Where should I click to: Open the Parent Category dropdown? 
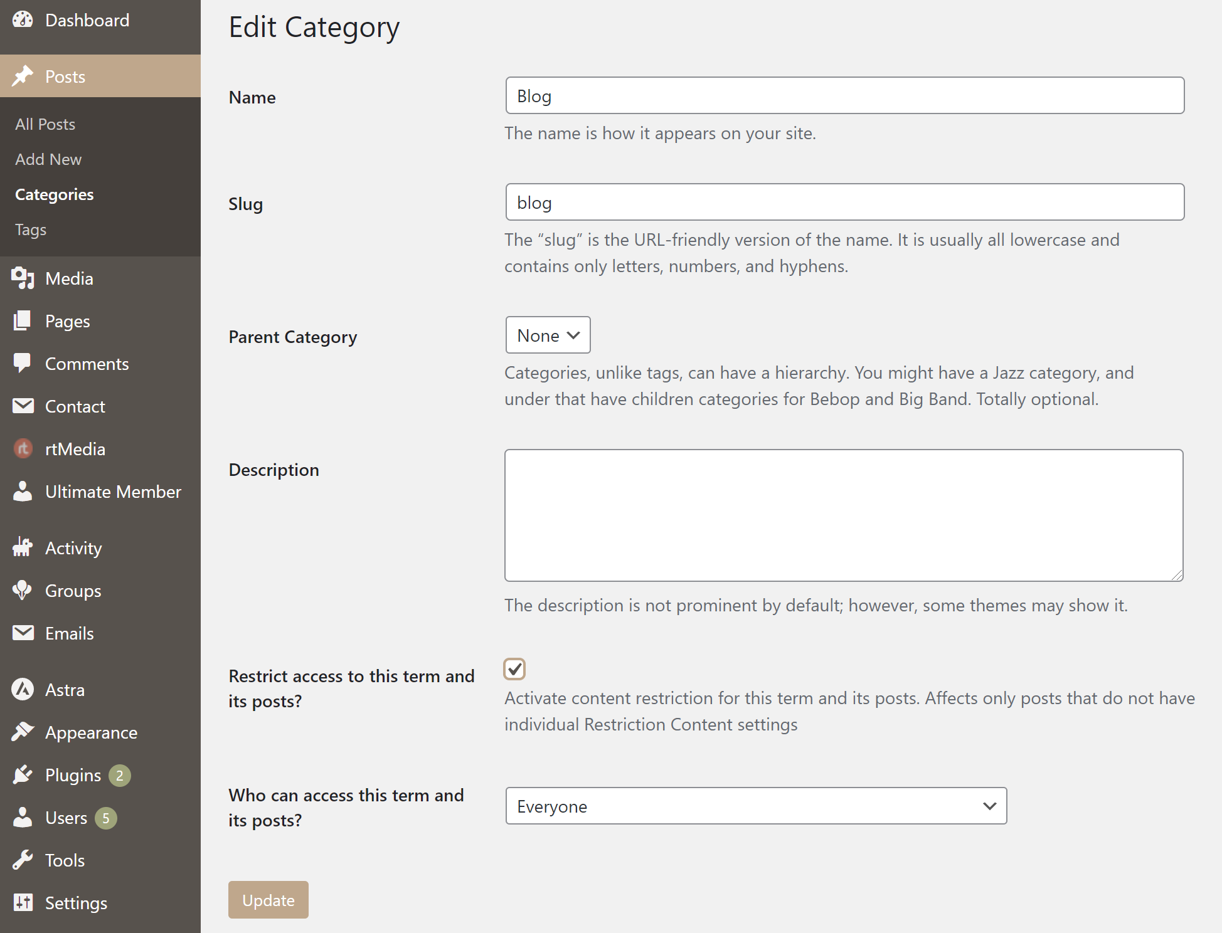click(x=548, y=335)
